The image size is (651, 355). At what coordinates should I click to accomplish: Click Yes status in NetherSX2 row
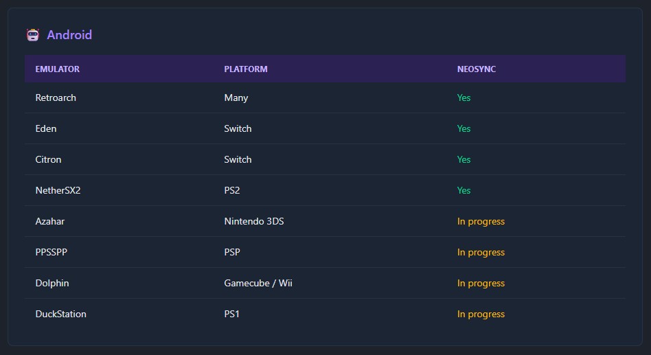[464, 190]
